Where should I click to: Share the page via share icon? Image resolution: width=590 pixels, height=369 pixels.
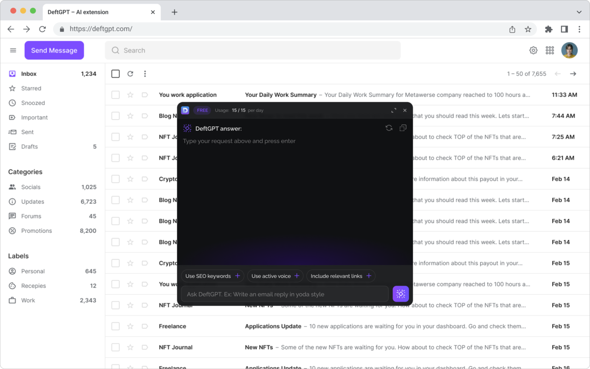(512, 29)
